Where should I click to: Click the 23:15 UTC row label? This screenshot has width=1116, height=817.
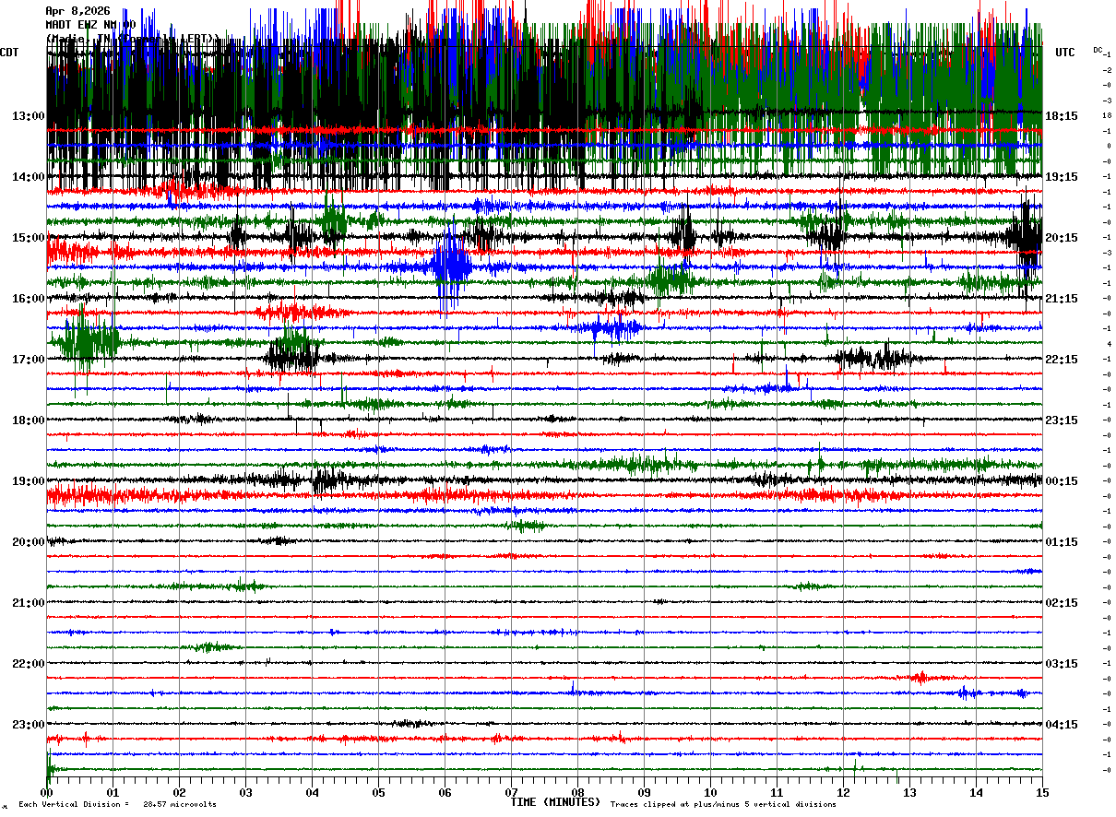pyautogui.click(x=1062, y=420)
